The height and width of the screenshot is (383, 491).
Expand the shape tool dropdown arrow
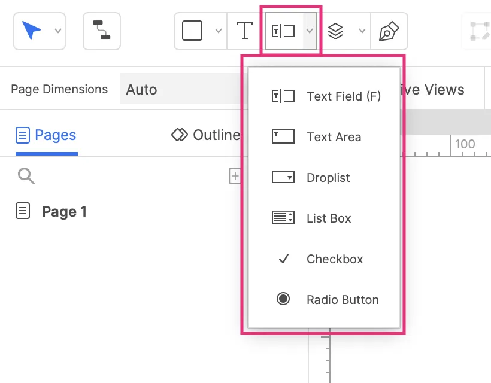click(x=218, y=31)
